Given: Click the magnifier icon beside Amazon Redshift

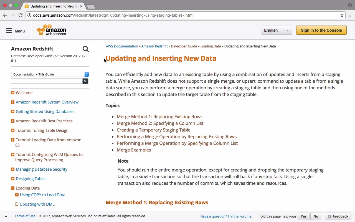Looking at the screenshot, I should click(x=86, y=49).
